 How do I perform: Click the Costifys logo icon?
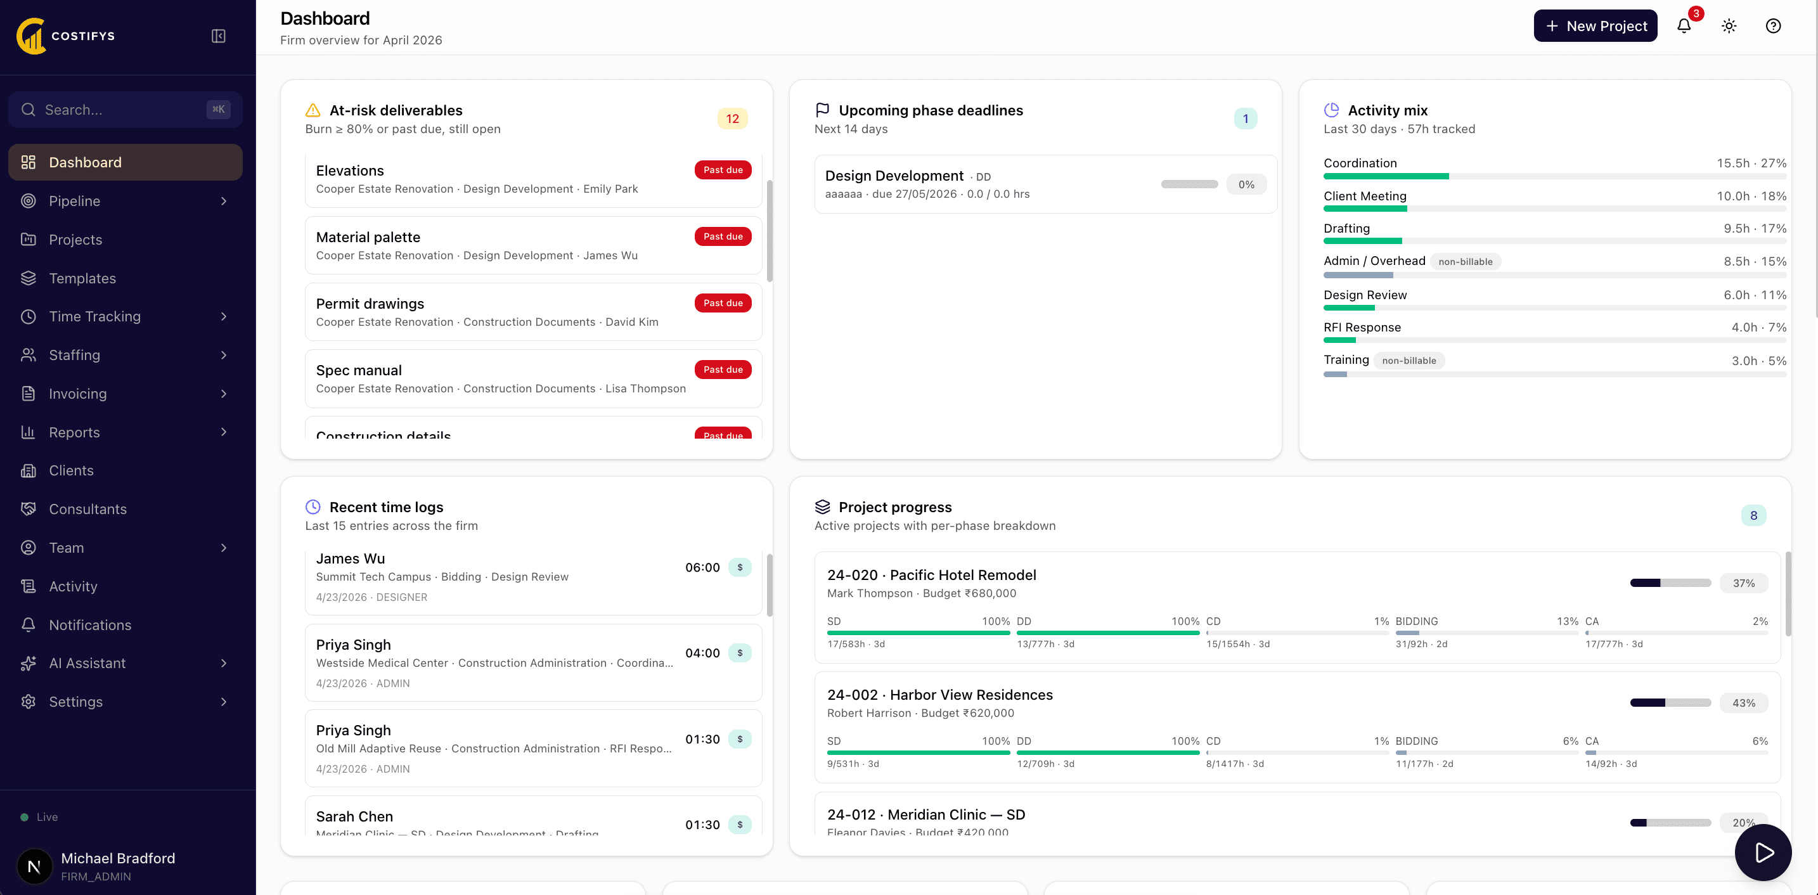30,36
